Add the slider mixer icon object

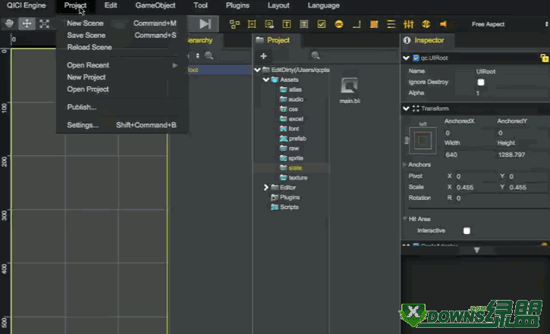click(408, 24)
